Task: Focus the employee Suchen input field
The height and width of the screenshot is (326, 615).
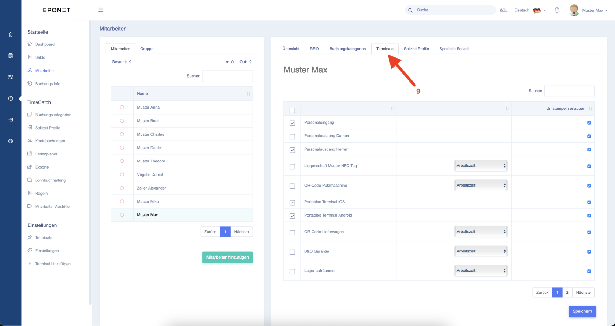Action: tap(227, 76)
